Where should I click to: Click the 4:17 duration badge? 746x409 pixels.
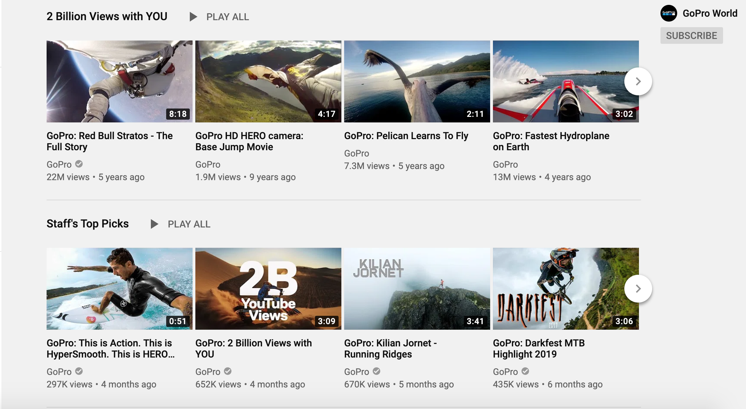[x=327, y=114]
